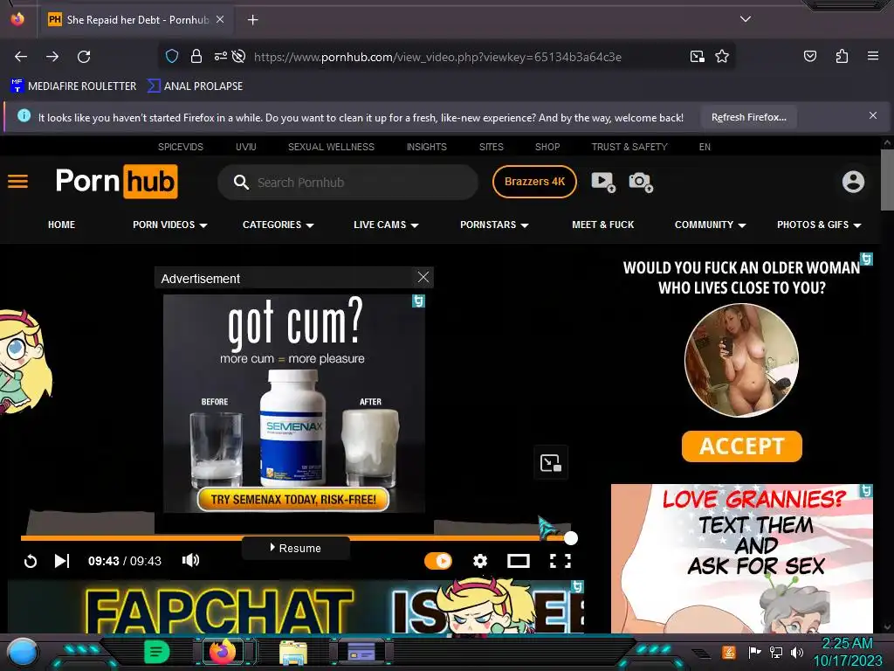Image resolution: width=894 pixels, height=671 pixels.
Task: Open the MEDIAFIRE ROULETTER bookmark
Action: click(x=73, y=86)
